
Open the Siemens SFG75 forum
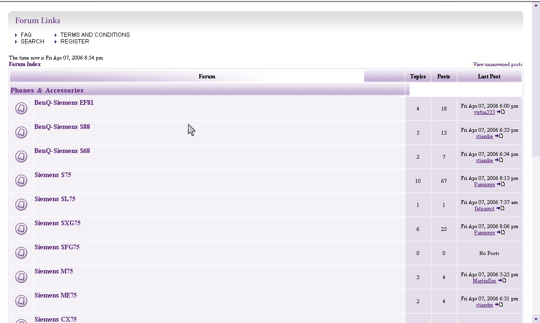point(57,247)
